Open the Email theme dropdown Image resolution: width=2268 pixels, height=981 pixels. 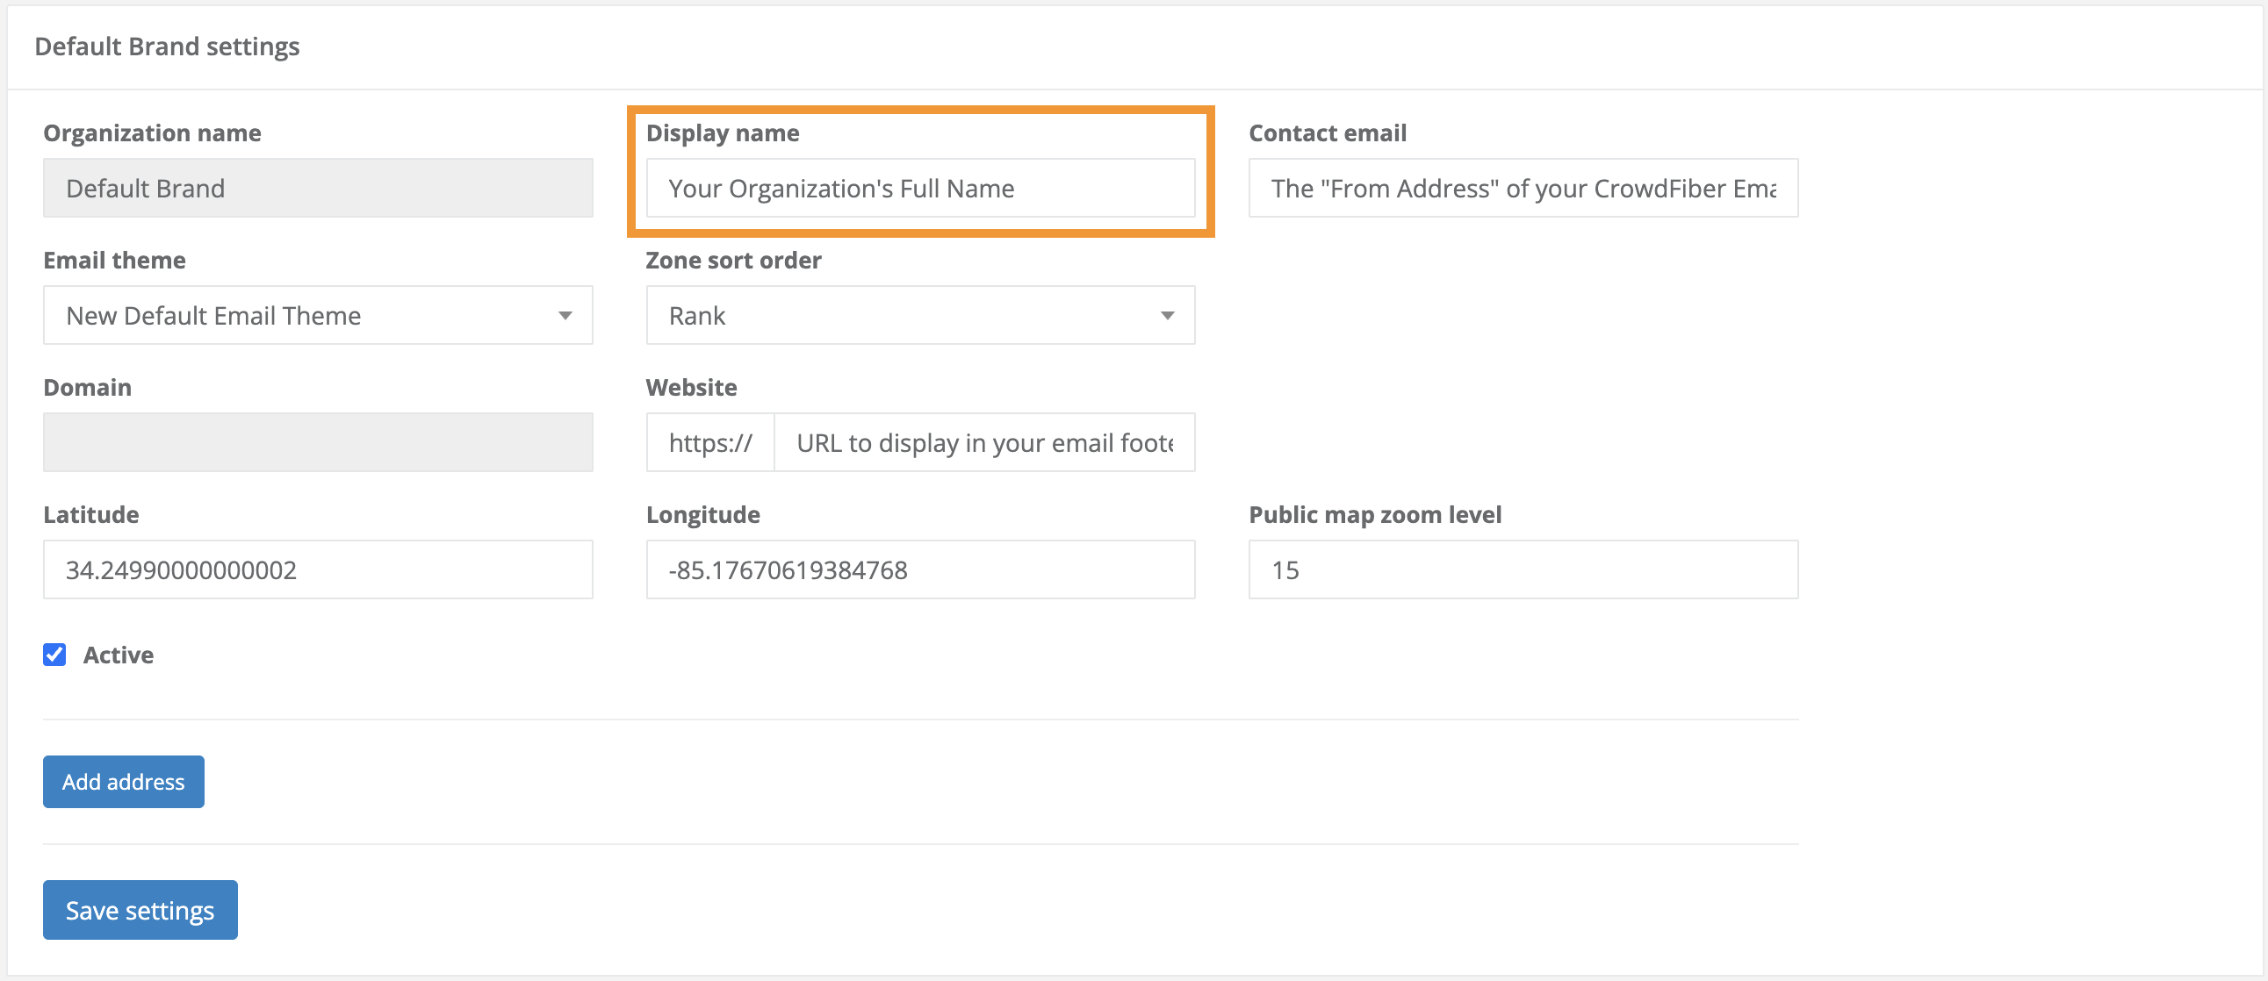[317, 315]
